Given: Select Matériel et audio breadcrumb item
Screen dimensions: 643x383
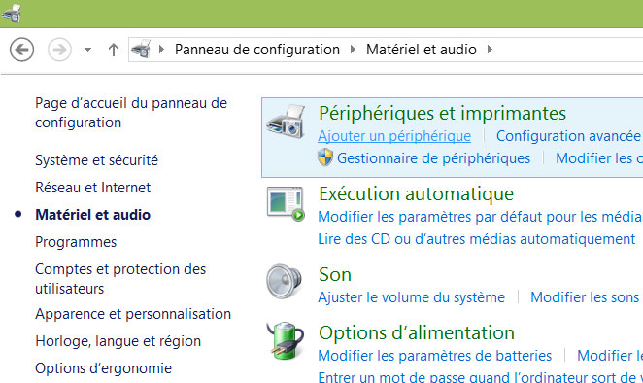Looking at the screenshot, I should pos(422,50).
